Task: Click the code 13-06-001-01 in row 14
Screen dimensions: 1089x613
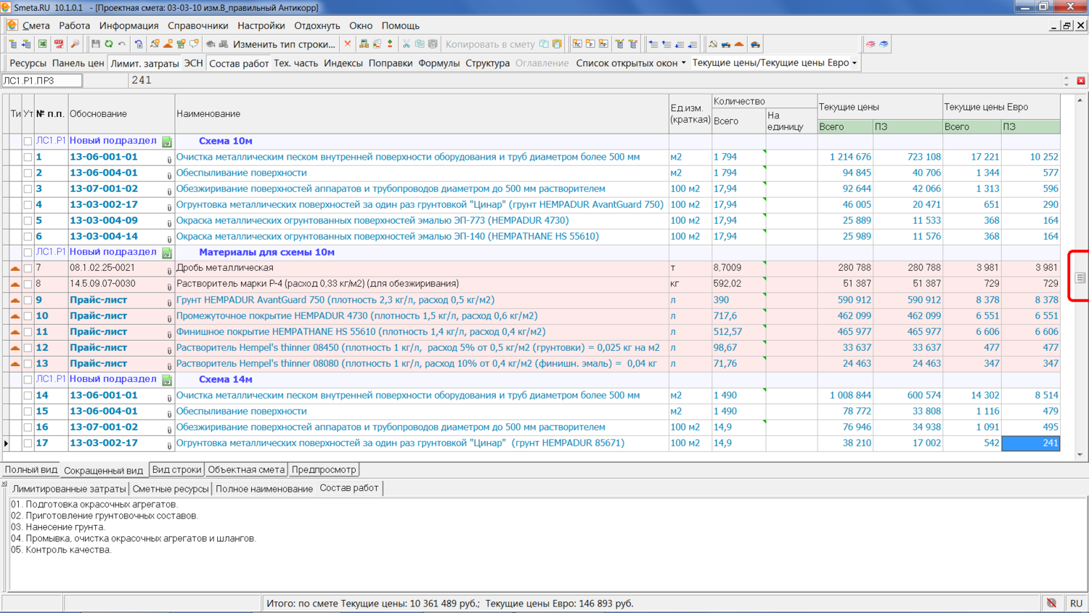Action: 104,396
